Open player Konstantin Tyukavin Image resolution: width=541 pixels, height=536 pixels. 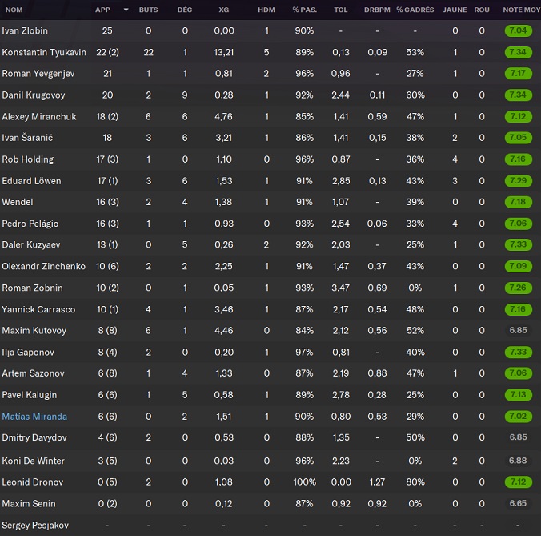point(44,52)
